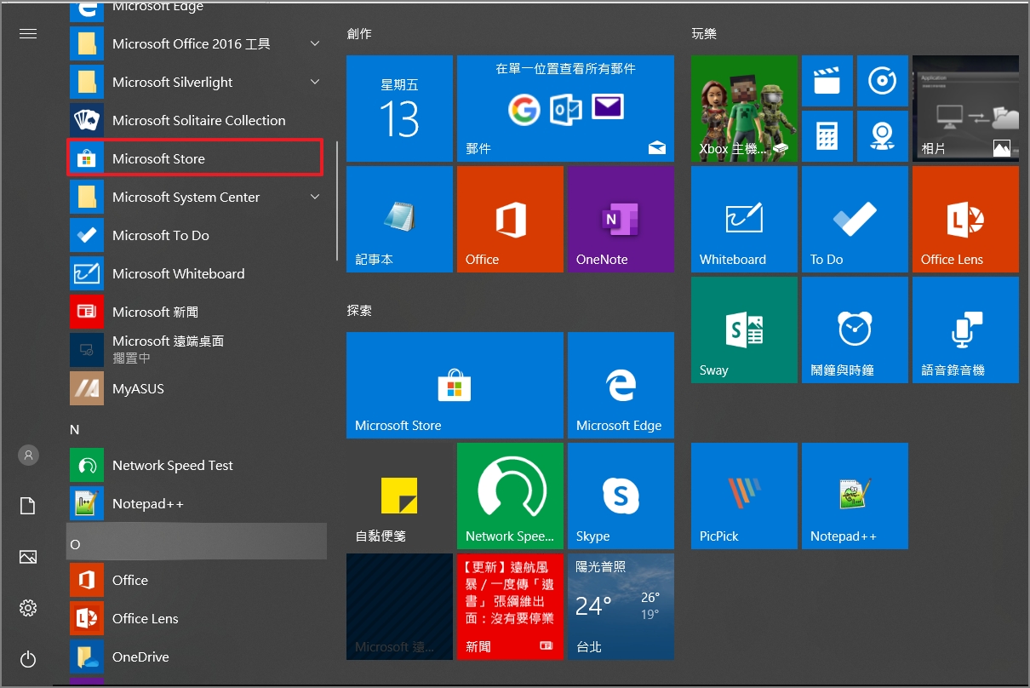This screenshot has width=1030, height=688.
Task: Click the 玩樂 tile group title
Action: 704,34
